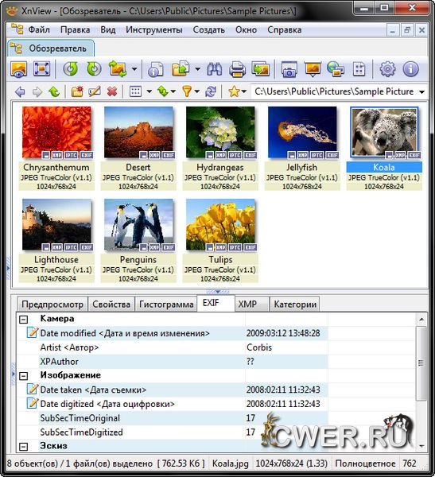Click the rename file pencil icon
The height and width of the screenshot is (477, 435).
tap(95, 91)
